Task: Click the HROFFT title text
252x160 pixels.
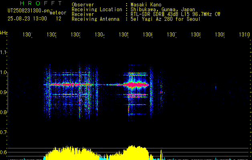Action: click(x=41, y=3)
